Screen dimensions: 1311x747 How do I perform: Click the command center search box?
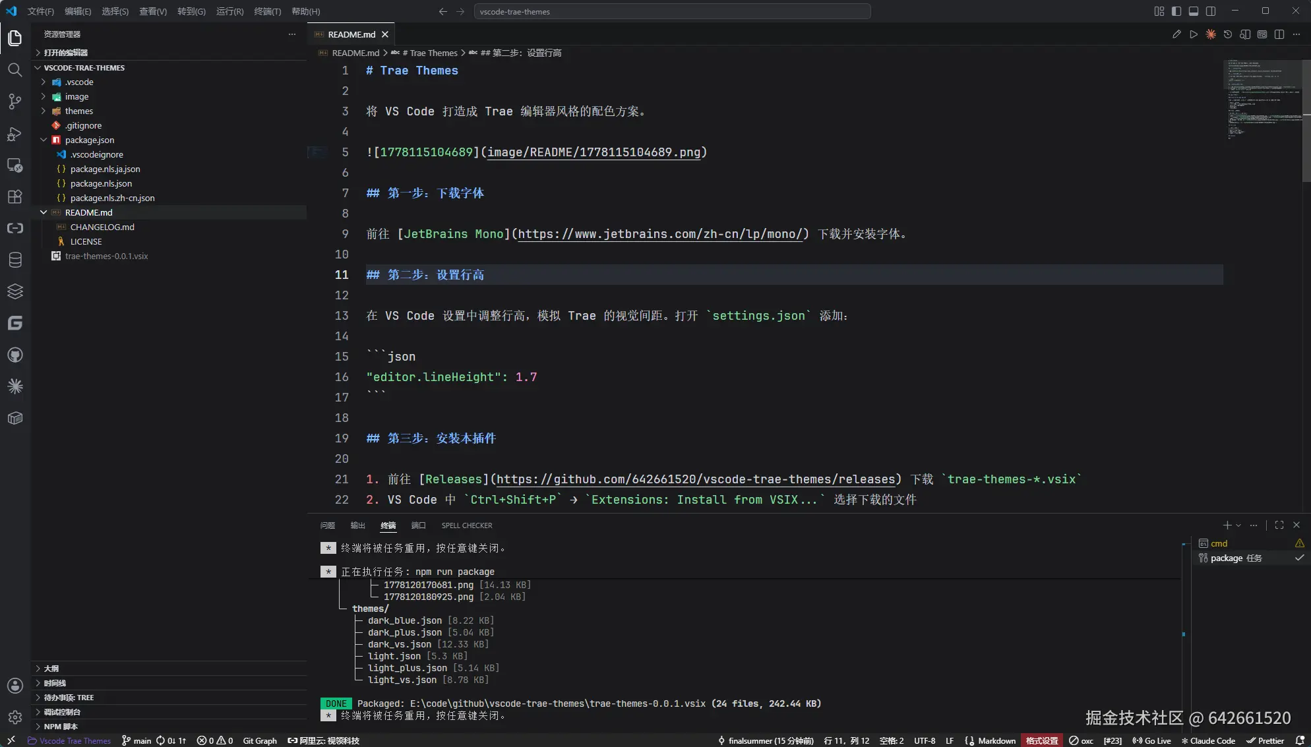click(x=672, y=11)
